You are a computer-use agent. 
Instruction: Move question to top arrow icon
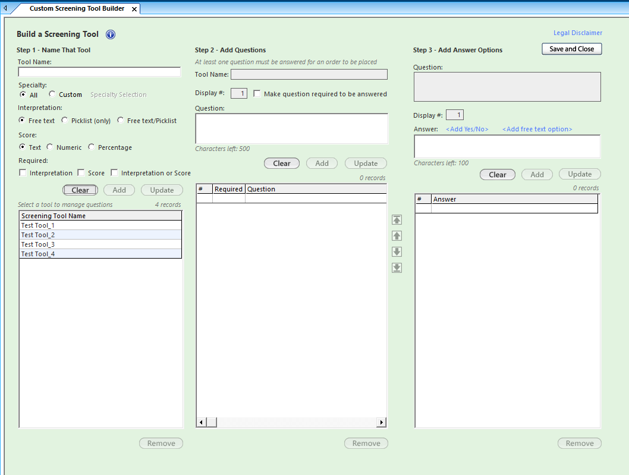click(397, 220)
